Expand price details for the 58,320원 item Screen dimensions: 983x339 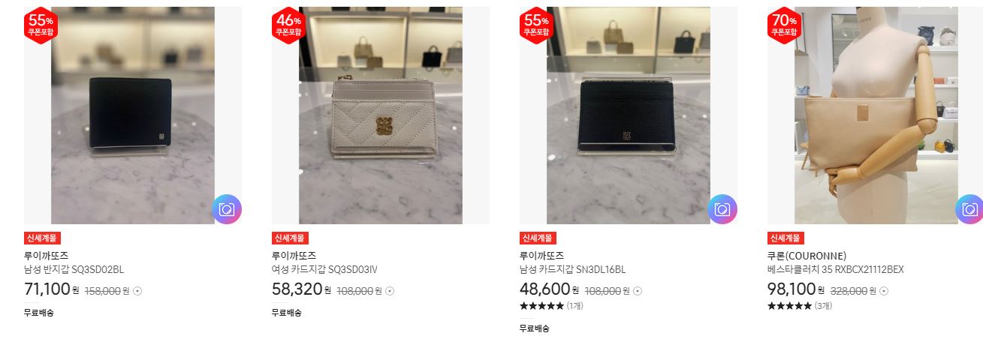click(x=390, y=291)
